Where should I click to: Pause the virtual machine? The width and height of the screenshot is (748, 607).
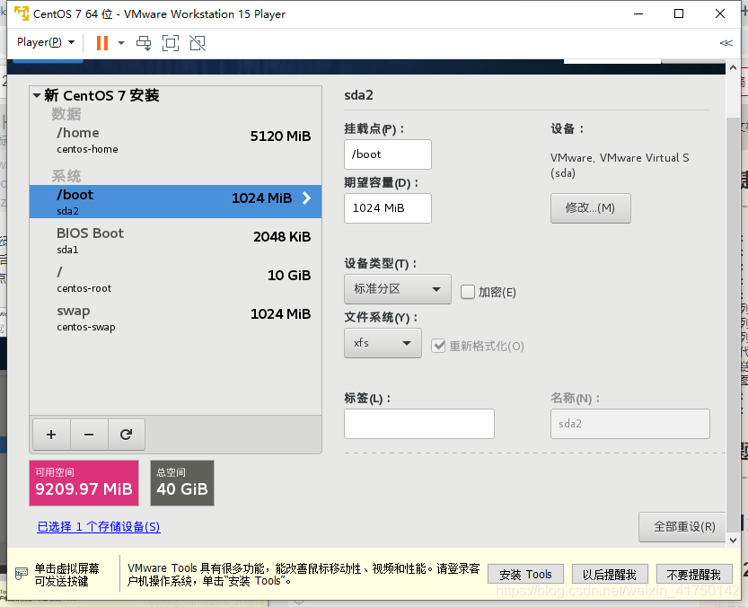click(x=102, y=43)
